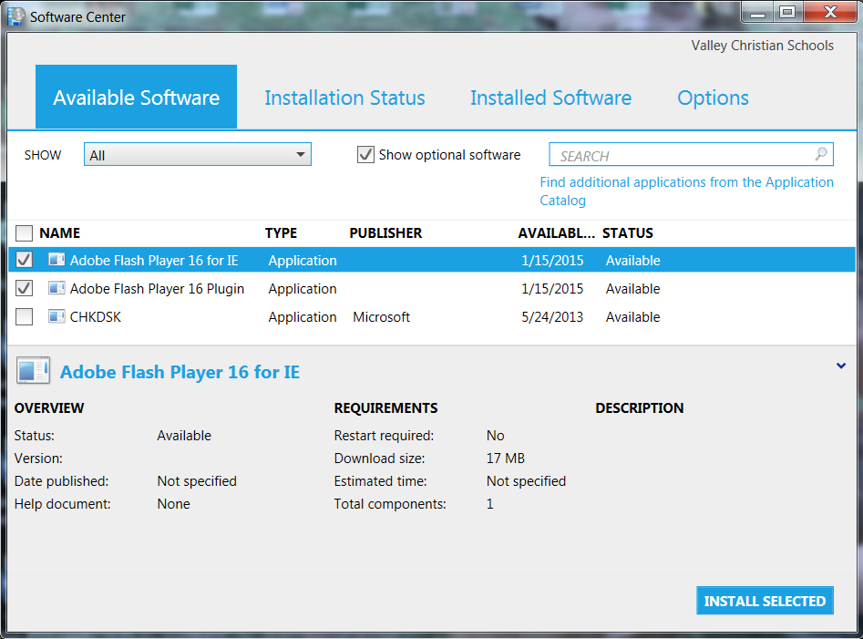Viewport: 863px width, 639px height.
Task: Go to the Options tab
Action: pyautogui.click(x=713, y=98)
